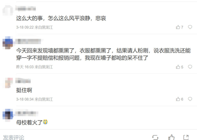Open the first commenter's blurred avatar
Image resolution: width=197 pixels, height=140 pixels.
(8, 10)
